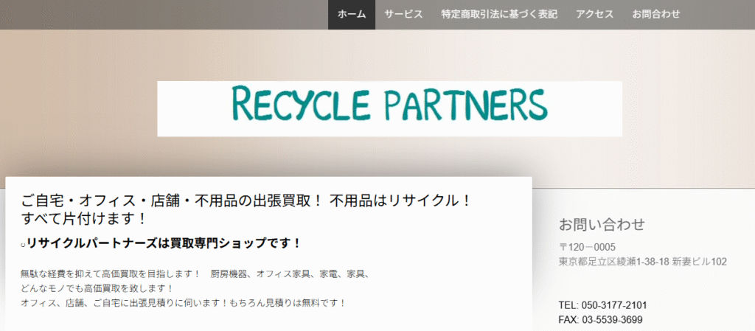Click the すべて片付けます！ headline line

[84, 219]
